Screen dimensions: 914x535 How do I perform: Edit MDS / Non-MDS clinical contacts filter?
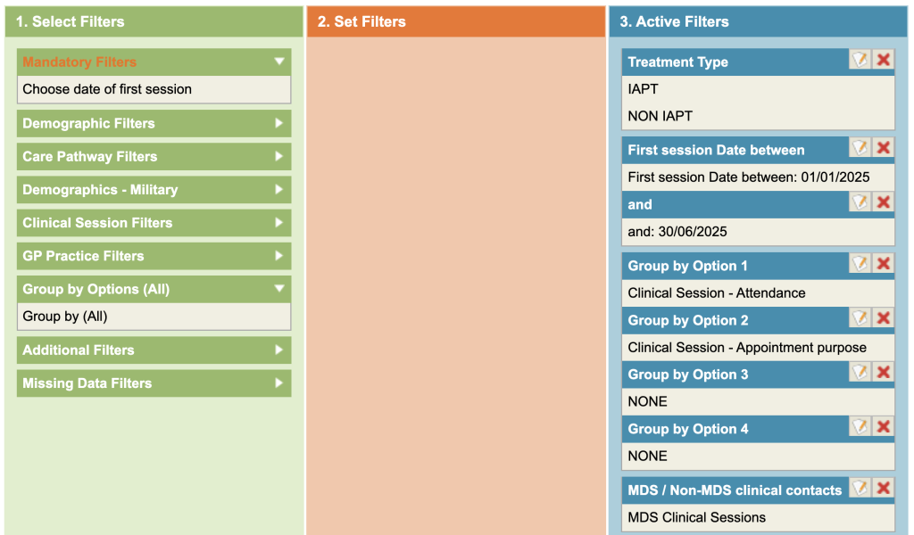[860, 489]
